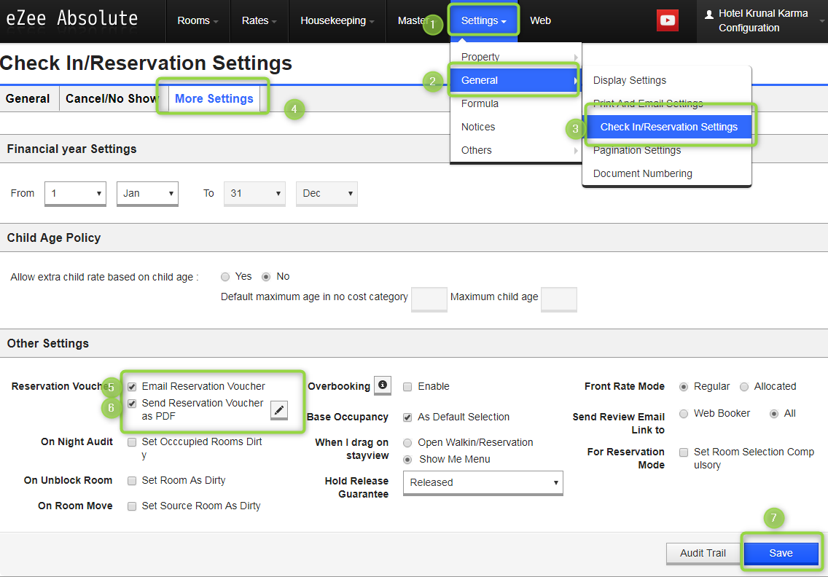
Task: Open Hotel Krunal Karma account dropdown
Action: click(x=762, y=20)
